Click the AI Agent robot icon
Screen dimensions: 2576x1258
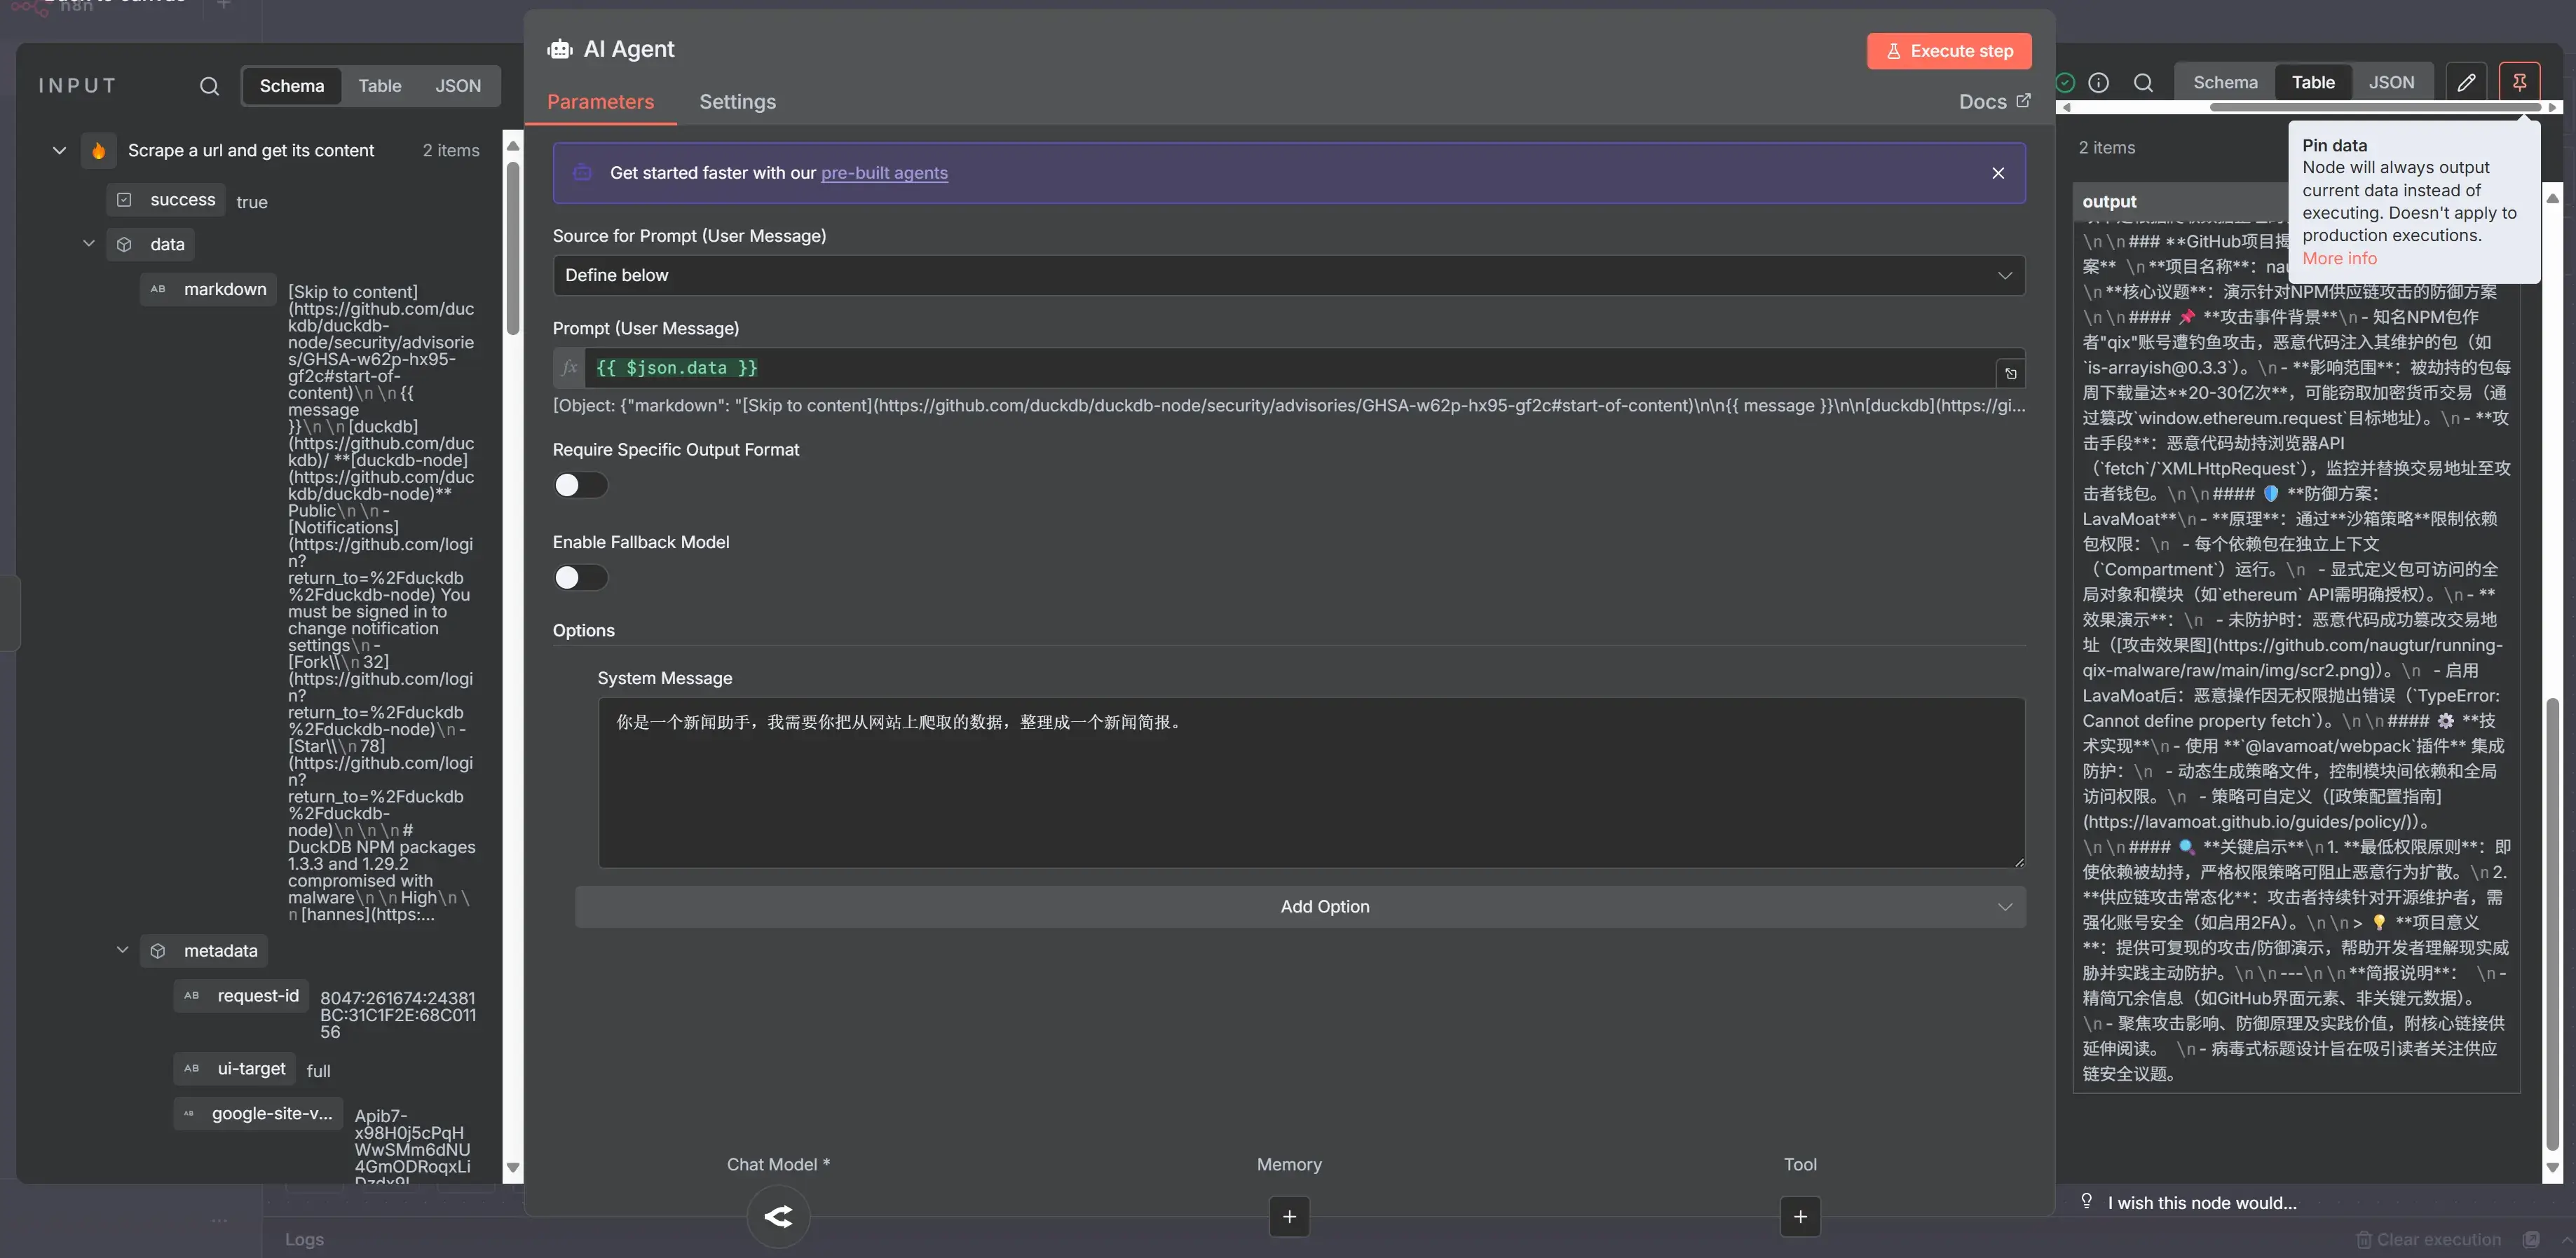[x=560, y=49]
